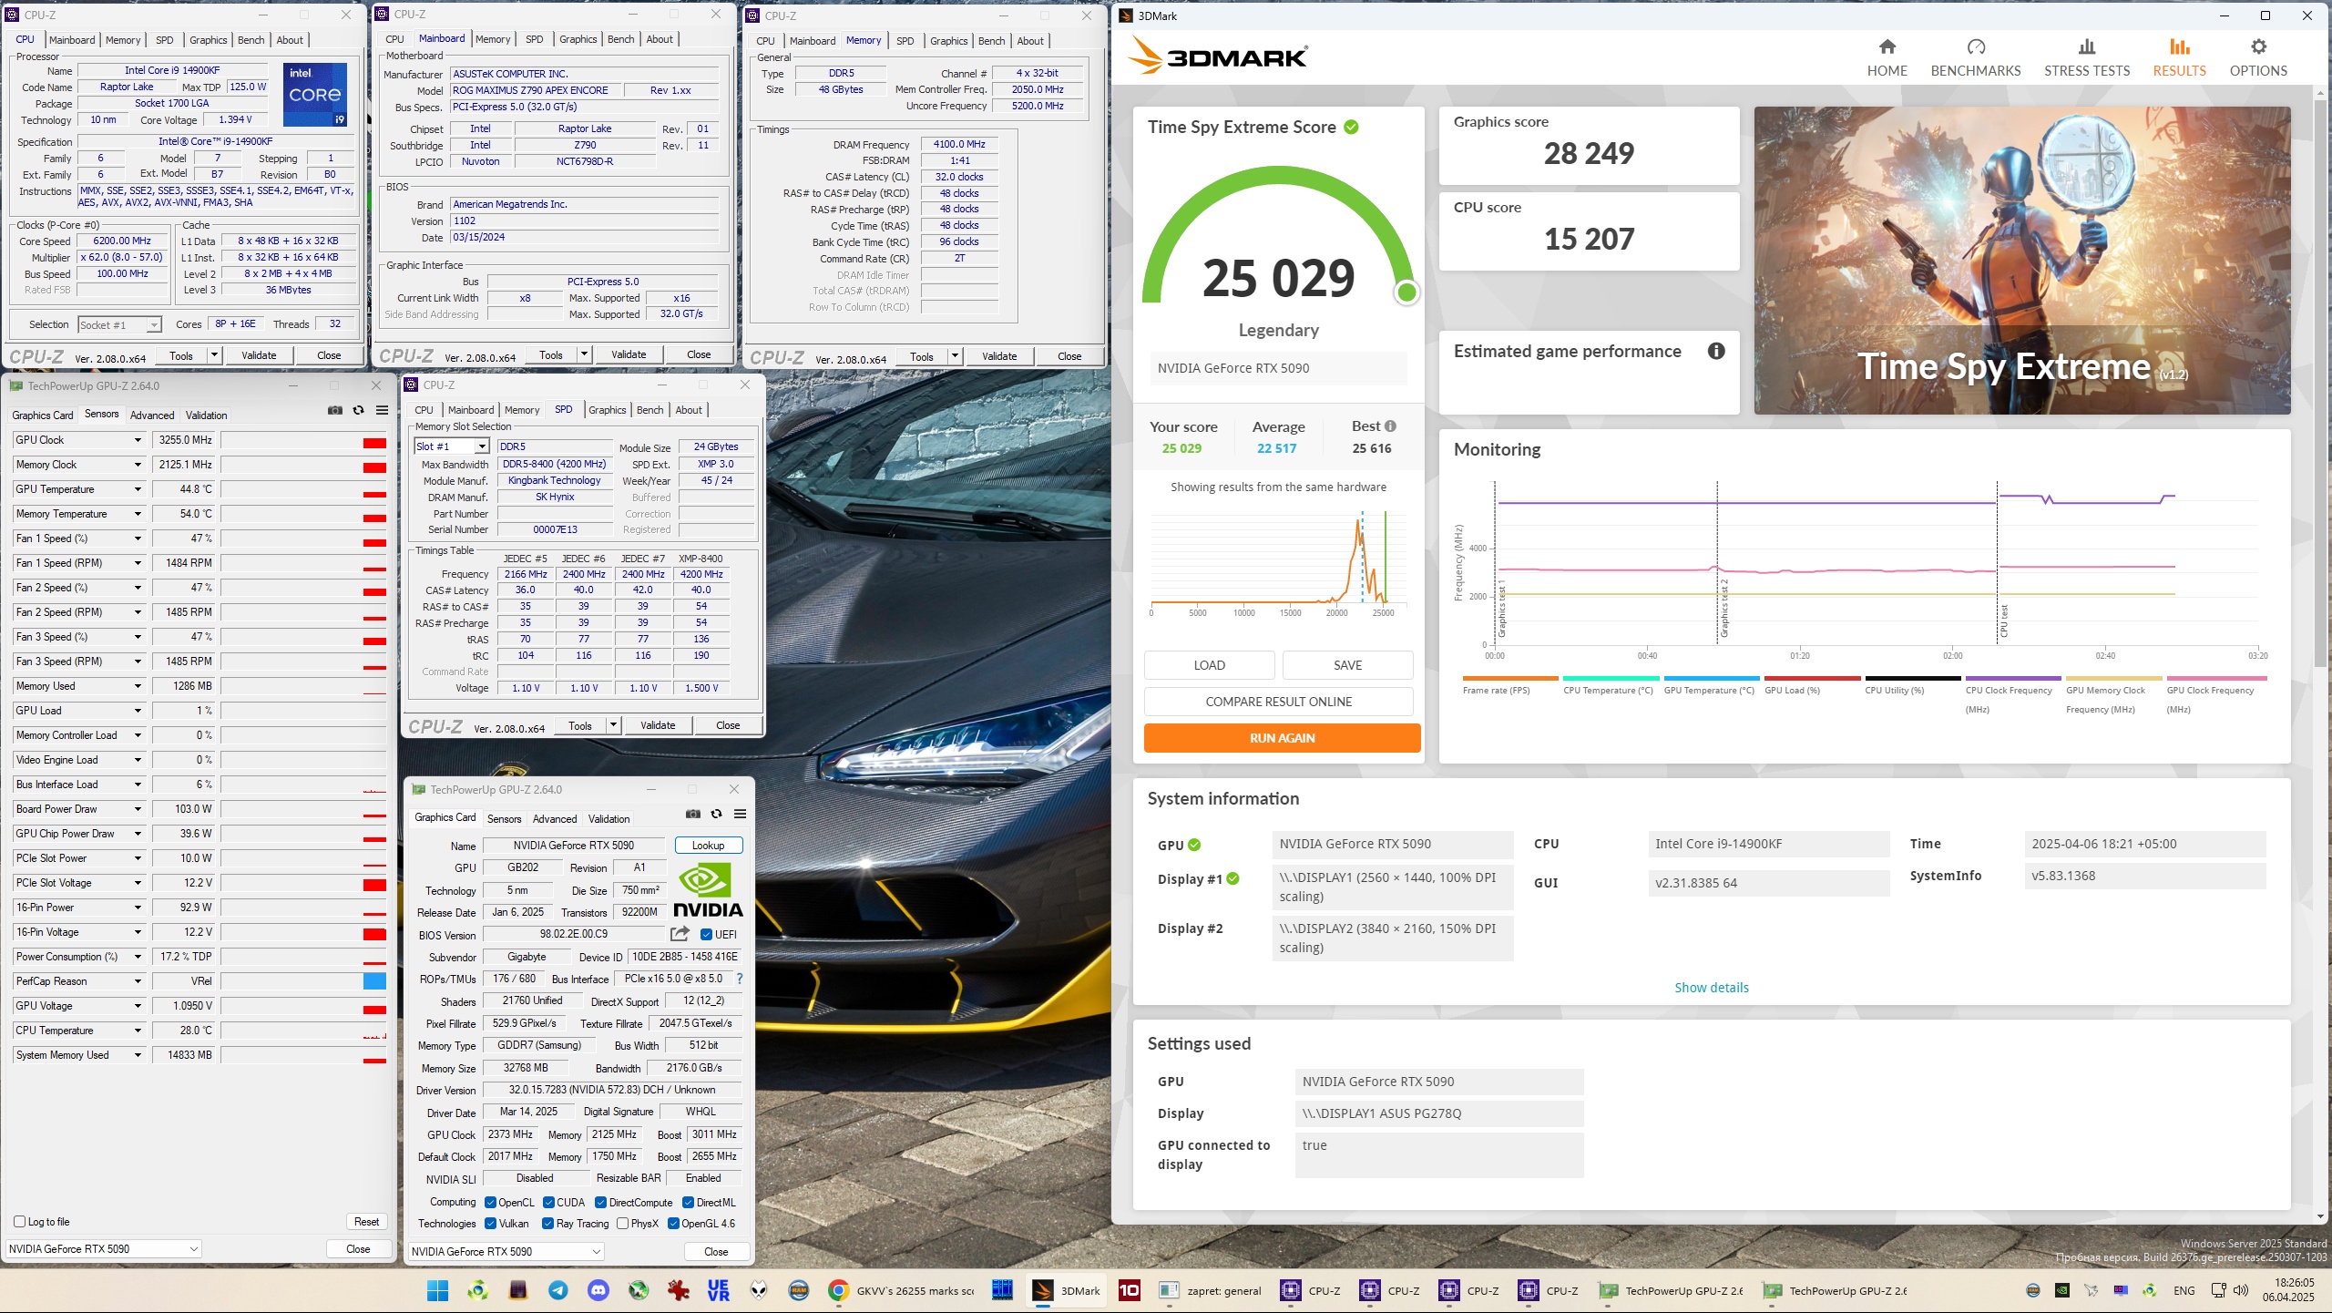This screenshot has width=2332, height=1313.
Task: Click COMPARE RESULT ONLINE button
Action: pos(1279,702)
